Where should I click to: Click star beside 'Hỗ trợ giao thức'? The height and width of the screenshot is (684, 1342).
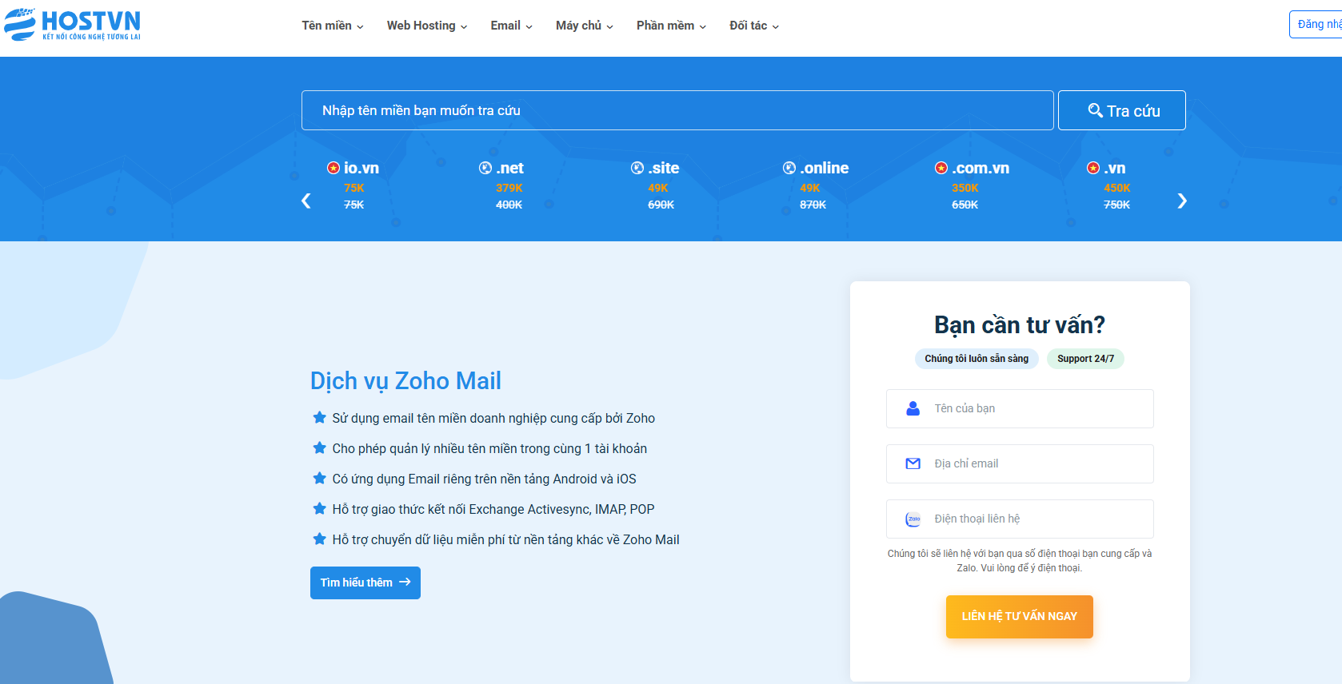tap(319, 508)
